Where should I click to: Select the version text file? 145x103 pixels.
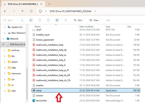[86, 95]
